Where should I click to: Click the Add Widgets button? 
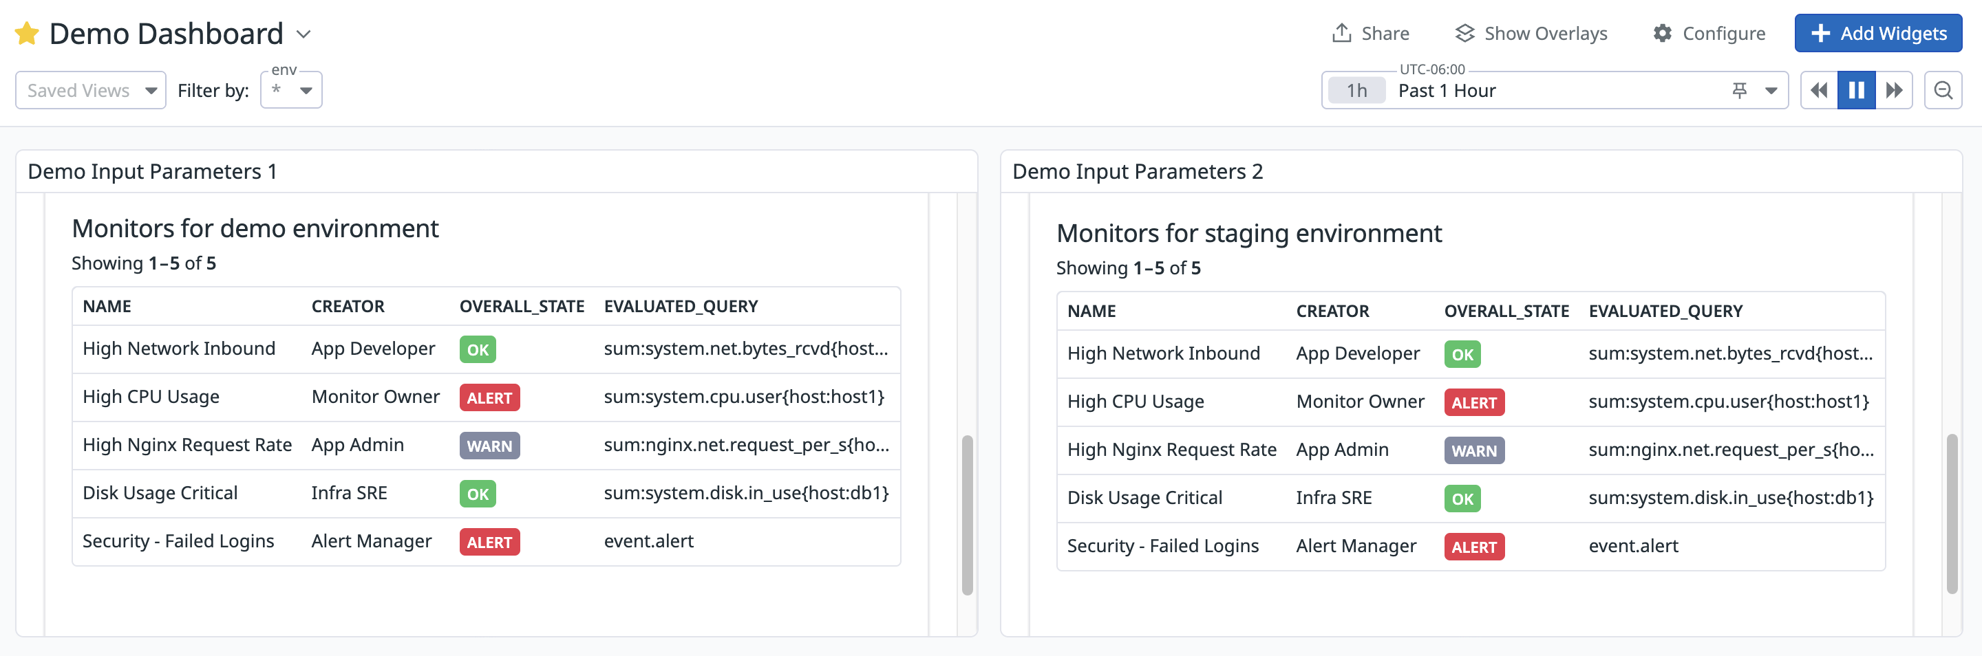[x=1877, y=33]
